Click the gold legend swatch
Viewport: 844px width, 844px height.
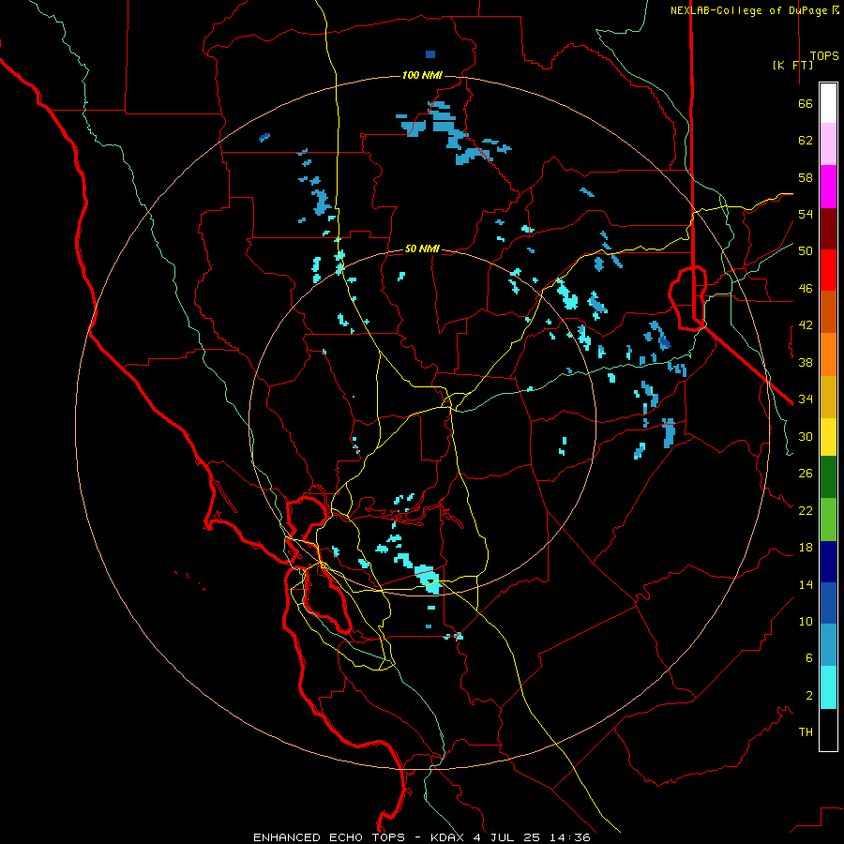click(x=828, y=397)
